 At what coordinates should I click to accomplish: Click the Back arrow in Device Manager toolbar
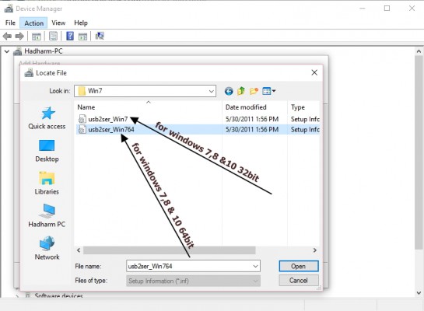[7, 36]
